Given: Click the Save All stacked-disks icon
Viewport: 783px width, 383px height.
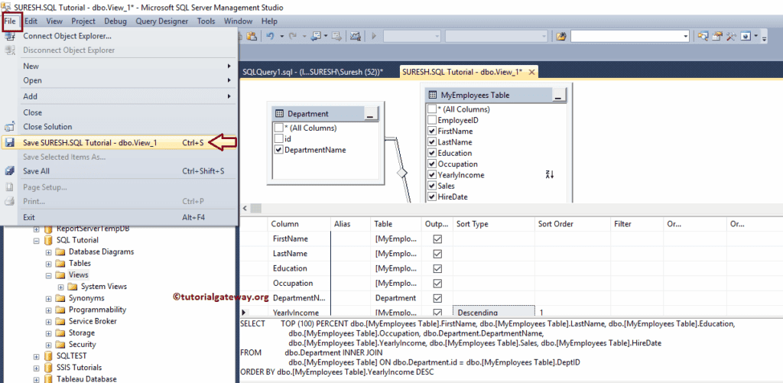Looking at the screenshot, I should [x=10, y=171].
